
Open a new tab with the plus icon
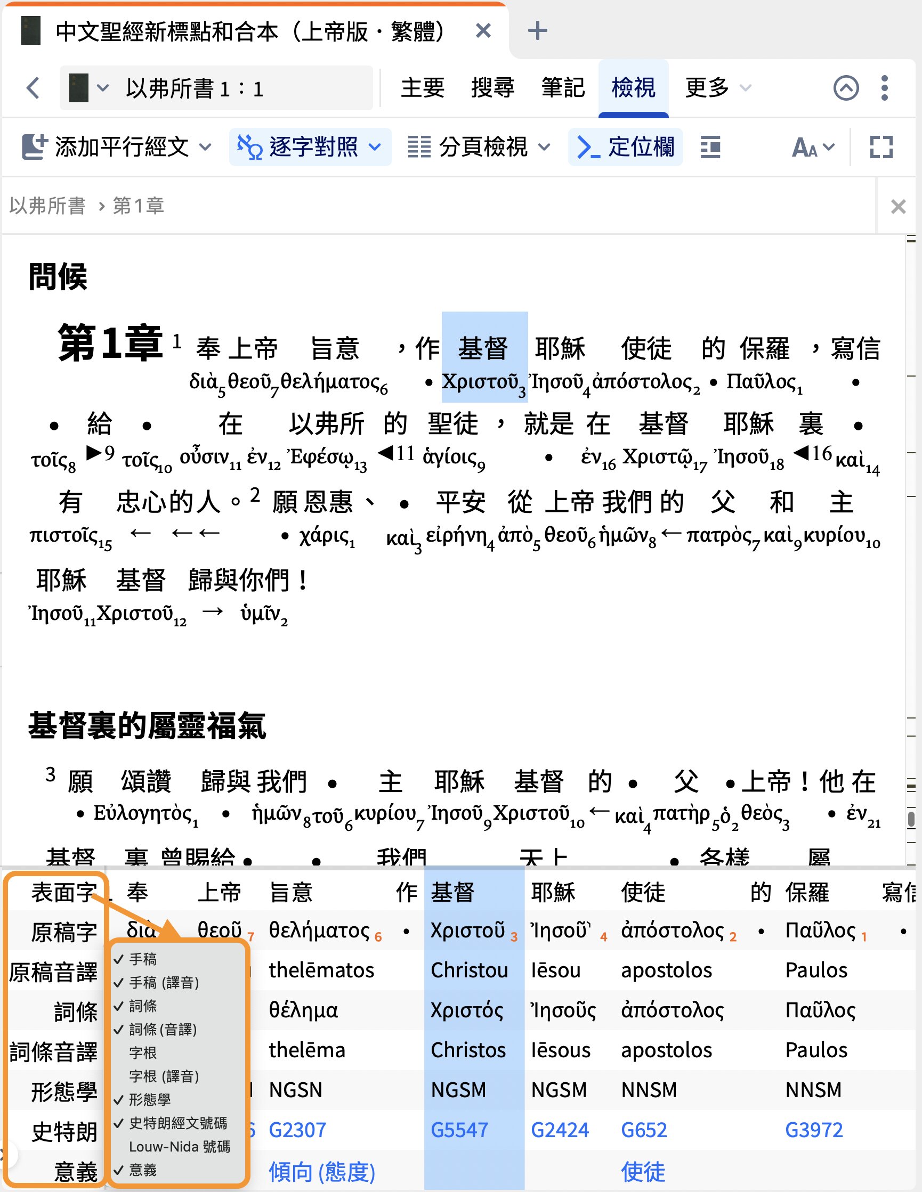(537, 30)
